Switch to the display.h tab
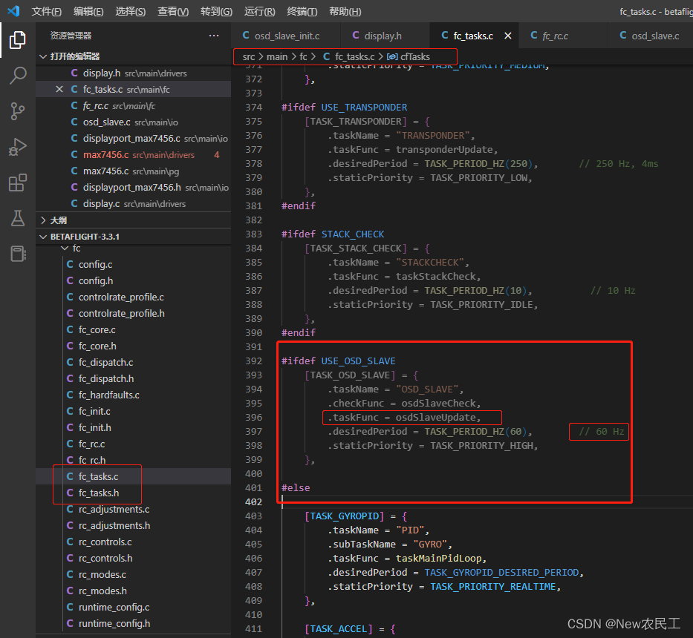 point(385,36)
